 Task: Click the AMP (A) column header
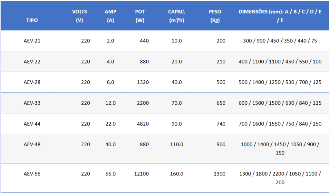111,16
